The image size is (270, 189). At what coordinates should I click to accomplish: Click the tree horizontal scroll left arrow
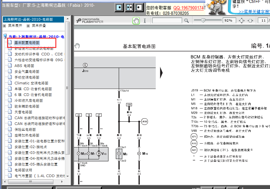[x=5, y=182]
